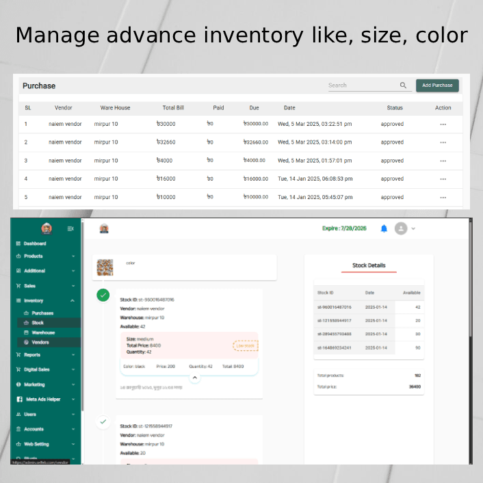
Task: Open Purchases under Inventory
Action: [x=42, y=313]
